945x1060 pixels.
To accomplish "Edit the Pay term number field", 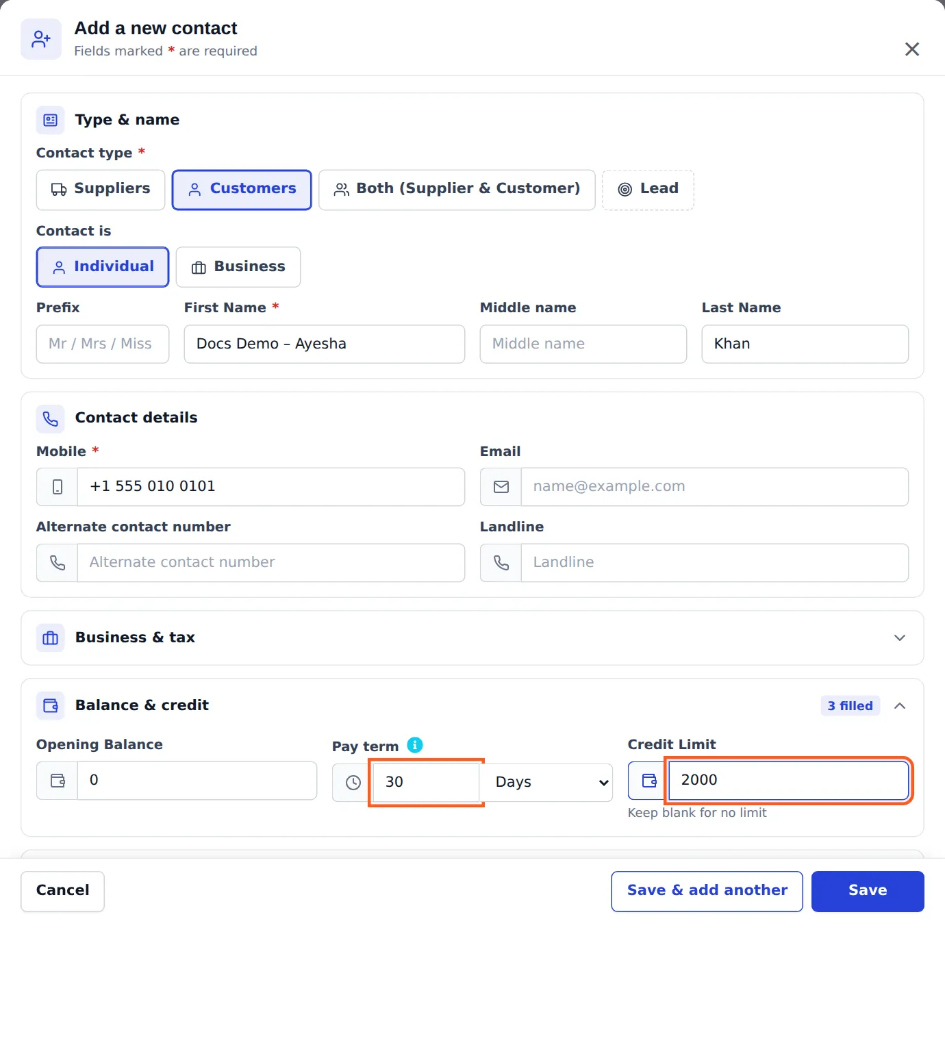I will (x=426, y=783).
